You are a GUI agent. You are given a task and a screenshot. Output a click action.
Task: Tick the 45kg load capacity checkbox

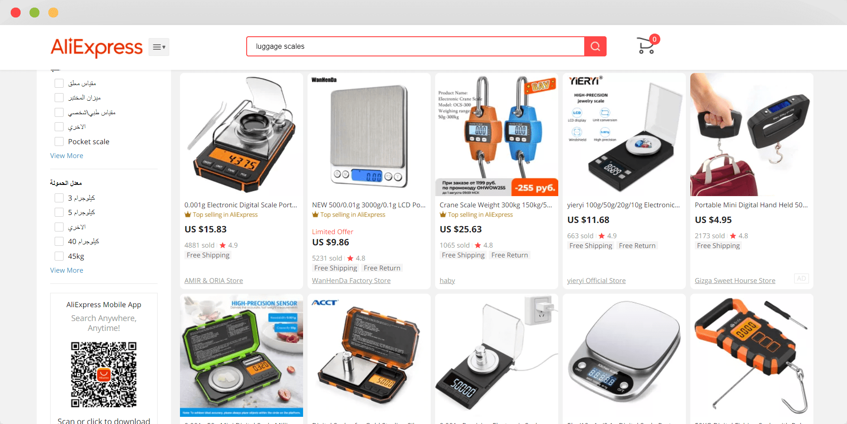(59, 256)
